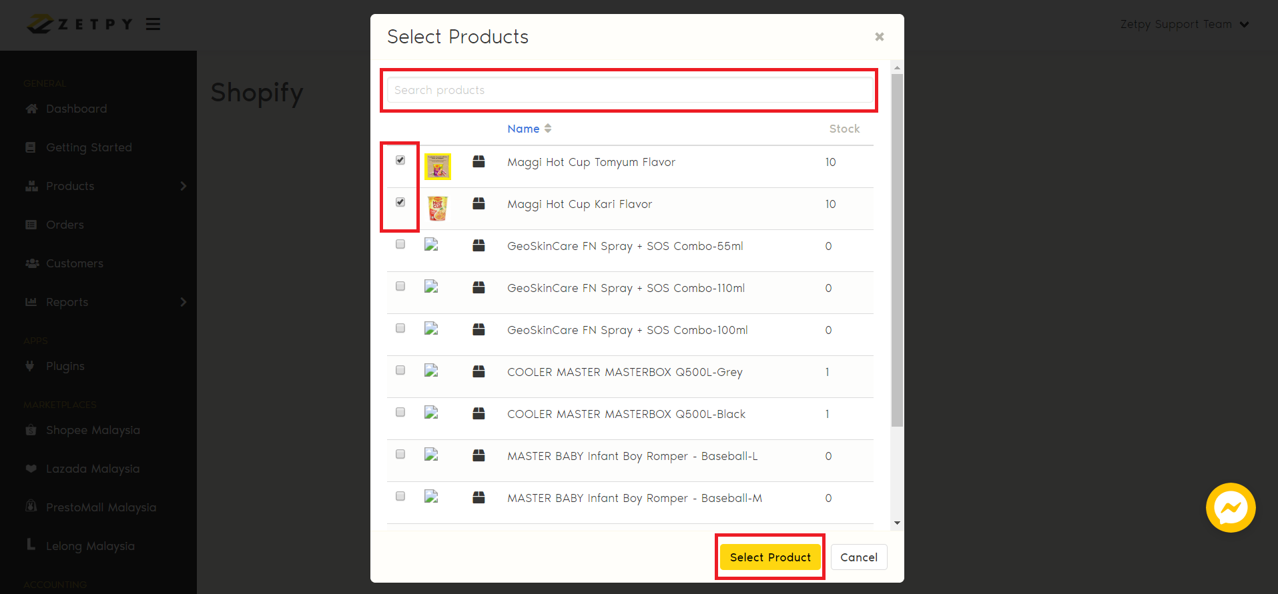Click the Dashboard home icon in sidebar

(x=31, y=109)
